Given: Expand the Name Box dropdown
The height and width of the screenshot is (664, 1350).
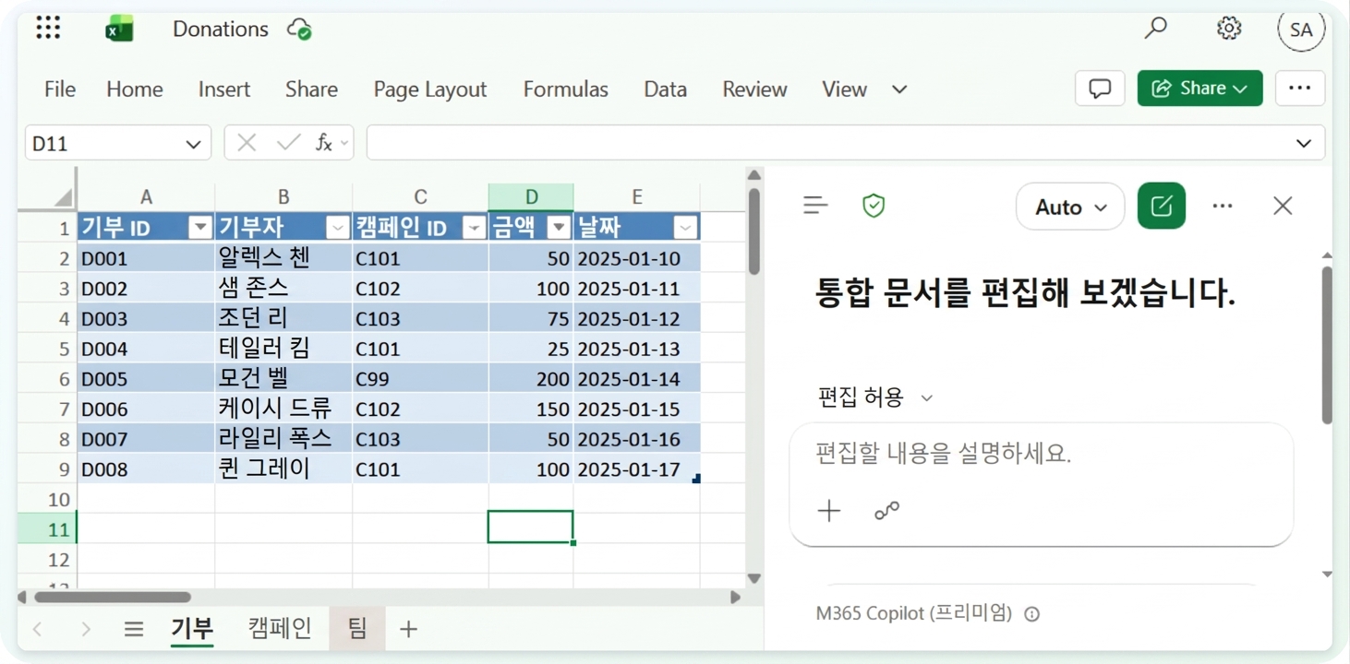Looking at the screenshot, I should click(193, 144).
